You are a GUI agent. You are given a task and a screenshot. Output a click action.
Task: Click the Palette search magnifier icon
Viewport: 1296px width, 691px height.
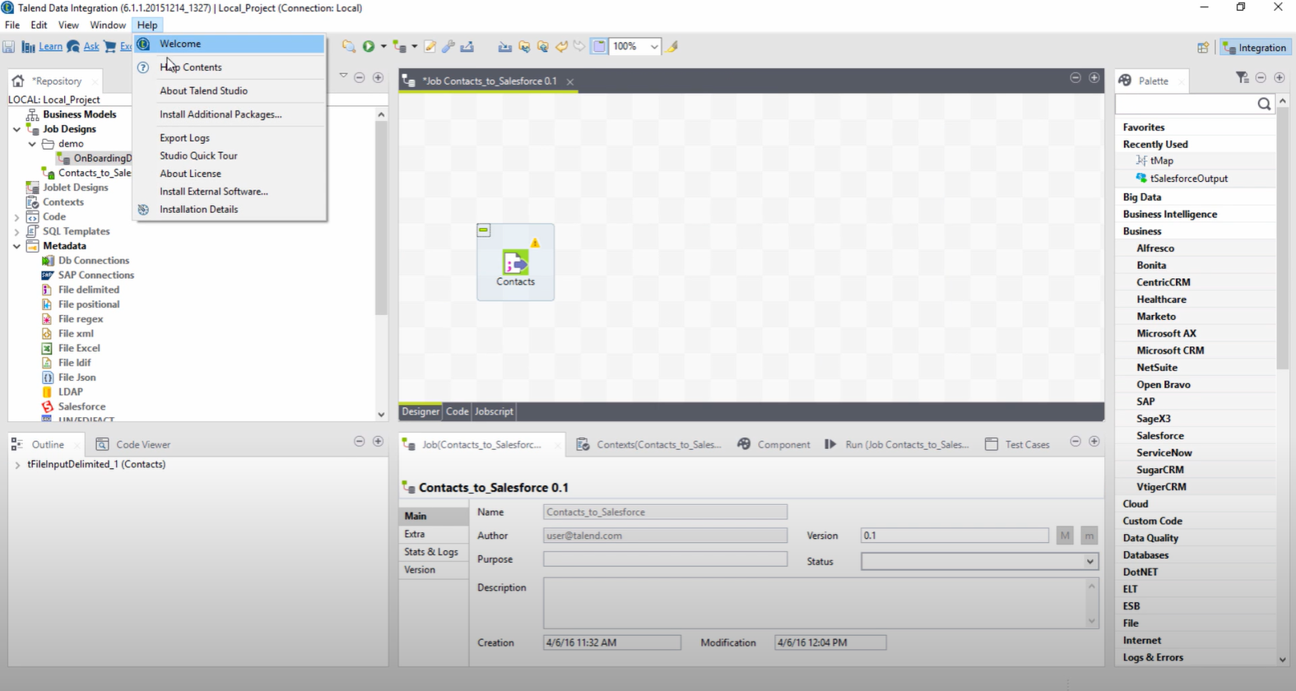point(1264,104)
